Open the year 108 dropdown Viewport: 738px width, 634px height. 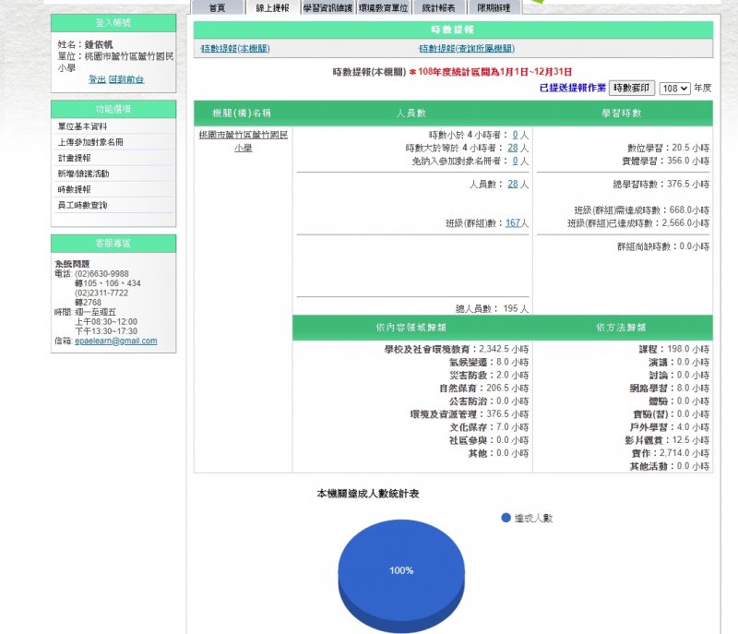(674, 89)
